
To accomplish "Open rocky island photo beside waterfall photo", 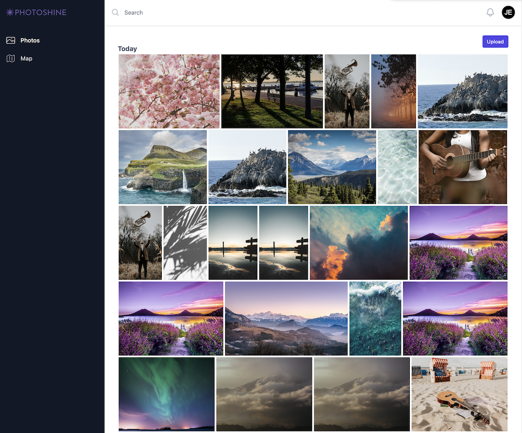I will [247, 167].
